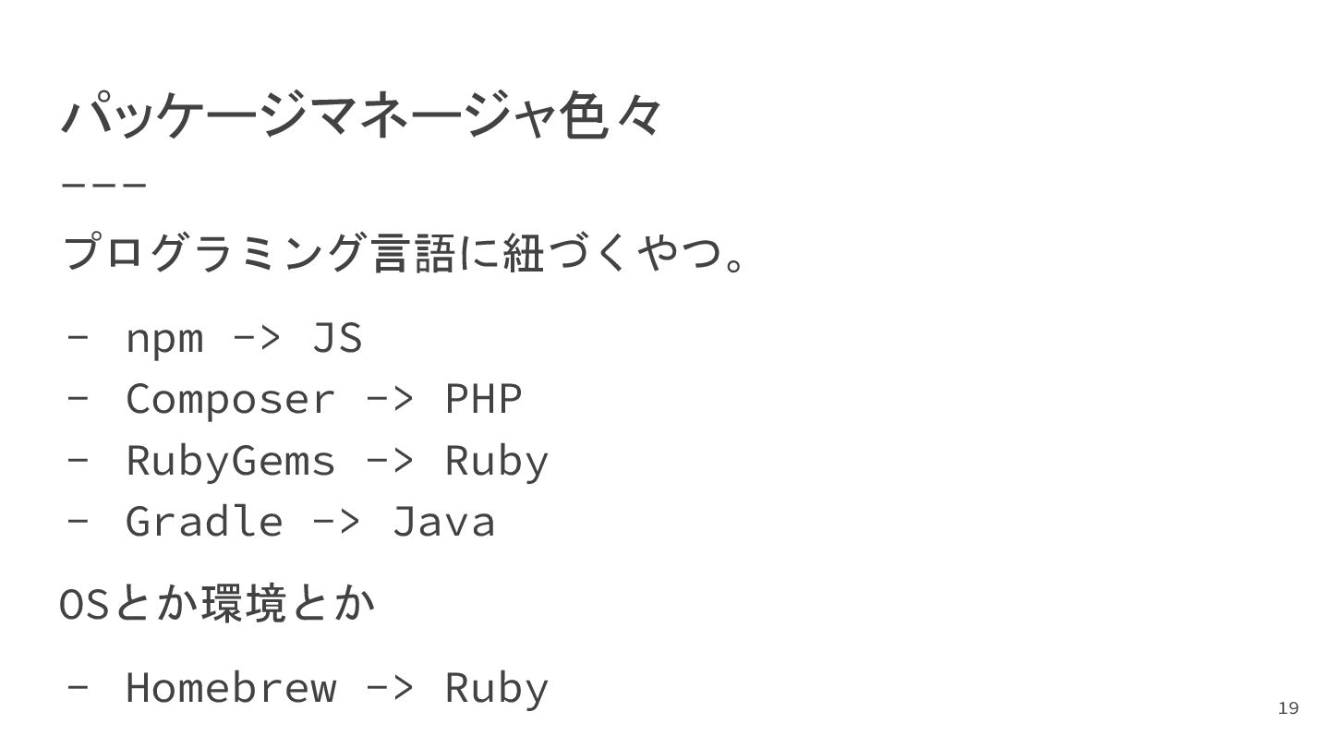Viewport: 1330px width, 748px height.
Task: Click the arrow after Gradle
Action: [x=338, y=522]
